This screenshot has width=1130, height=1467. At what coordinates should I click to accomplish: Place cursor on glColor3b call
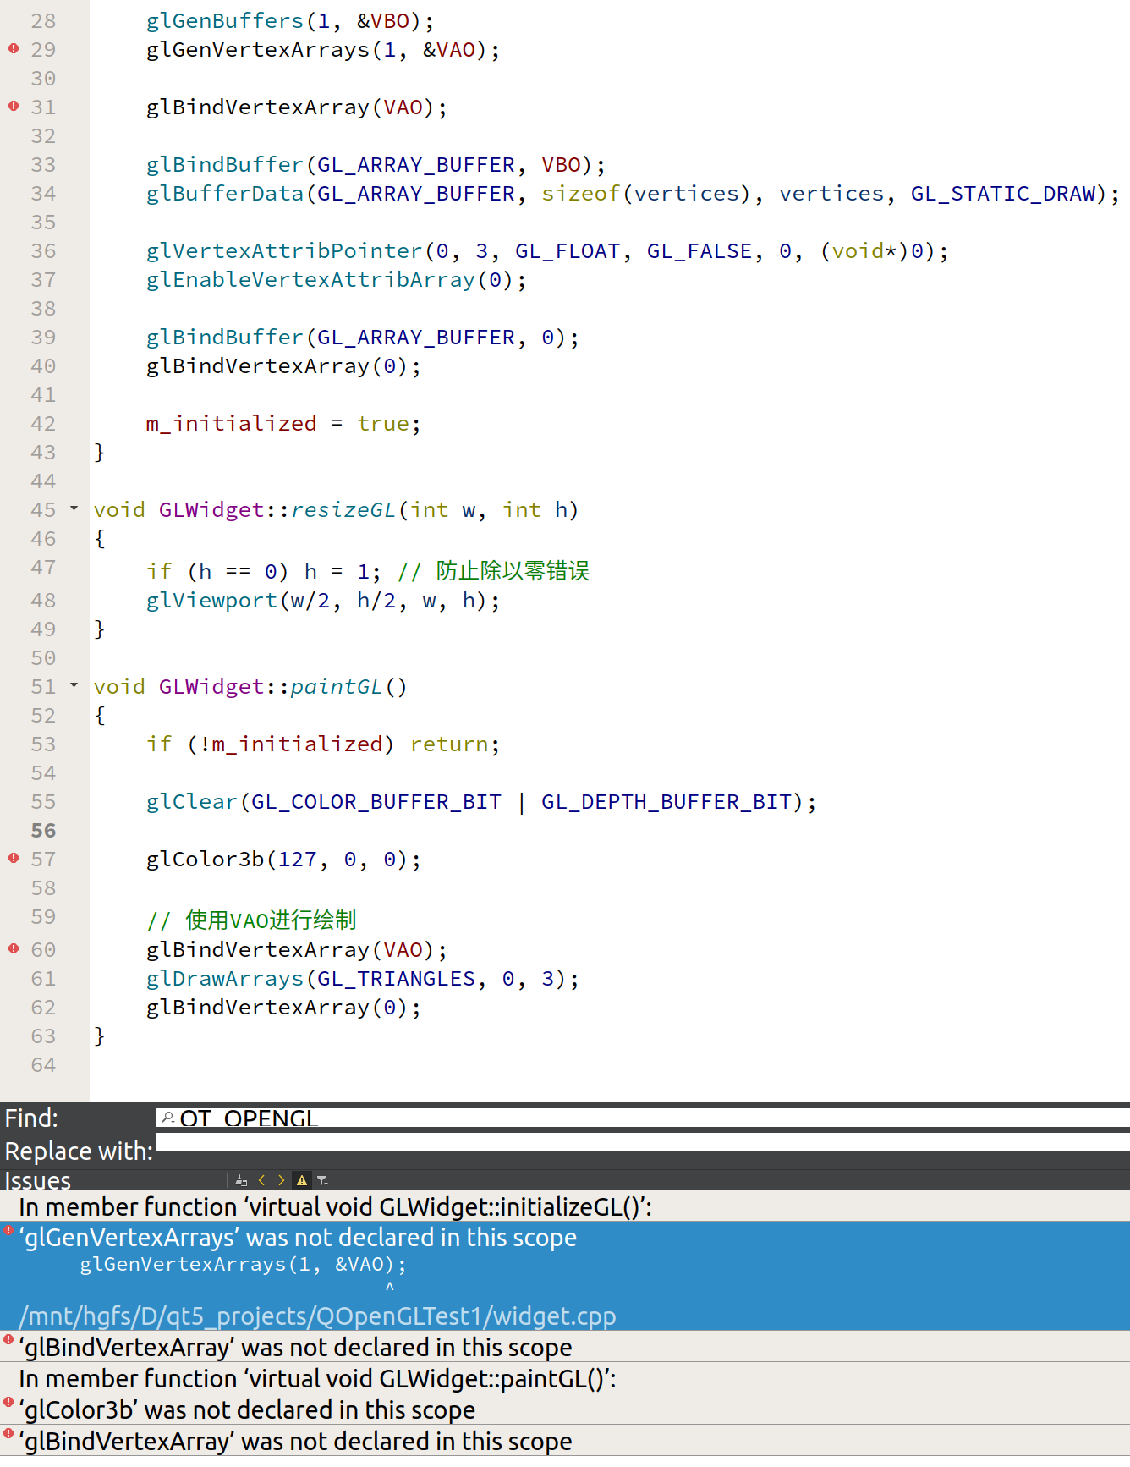pos(206,860)
